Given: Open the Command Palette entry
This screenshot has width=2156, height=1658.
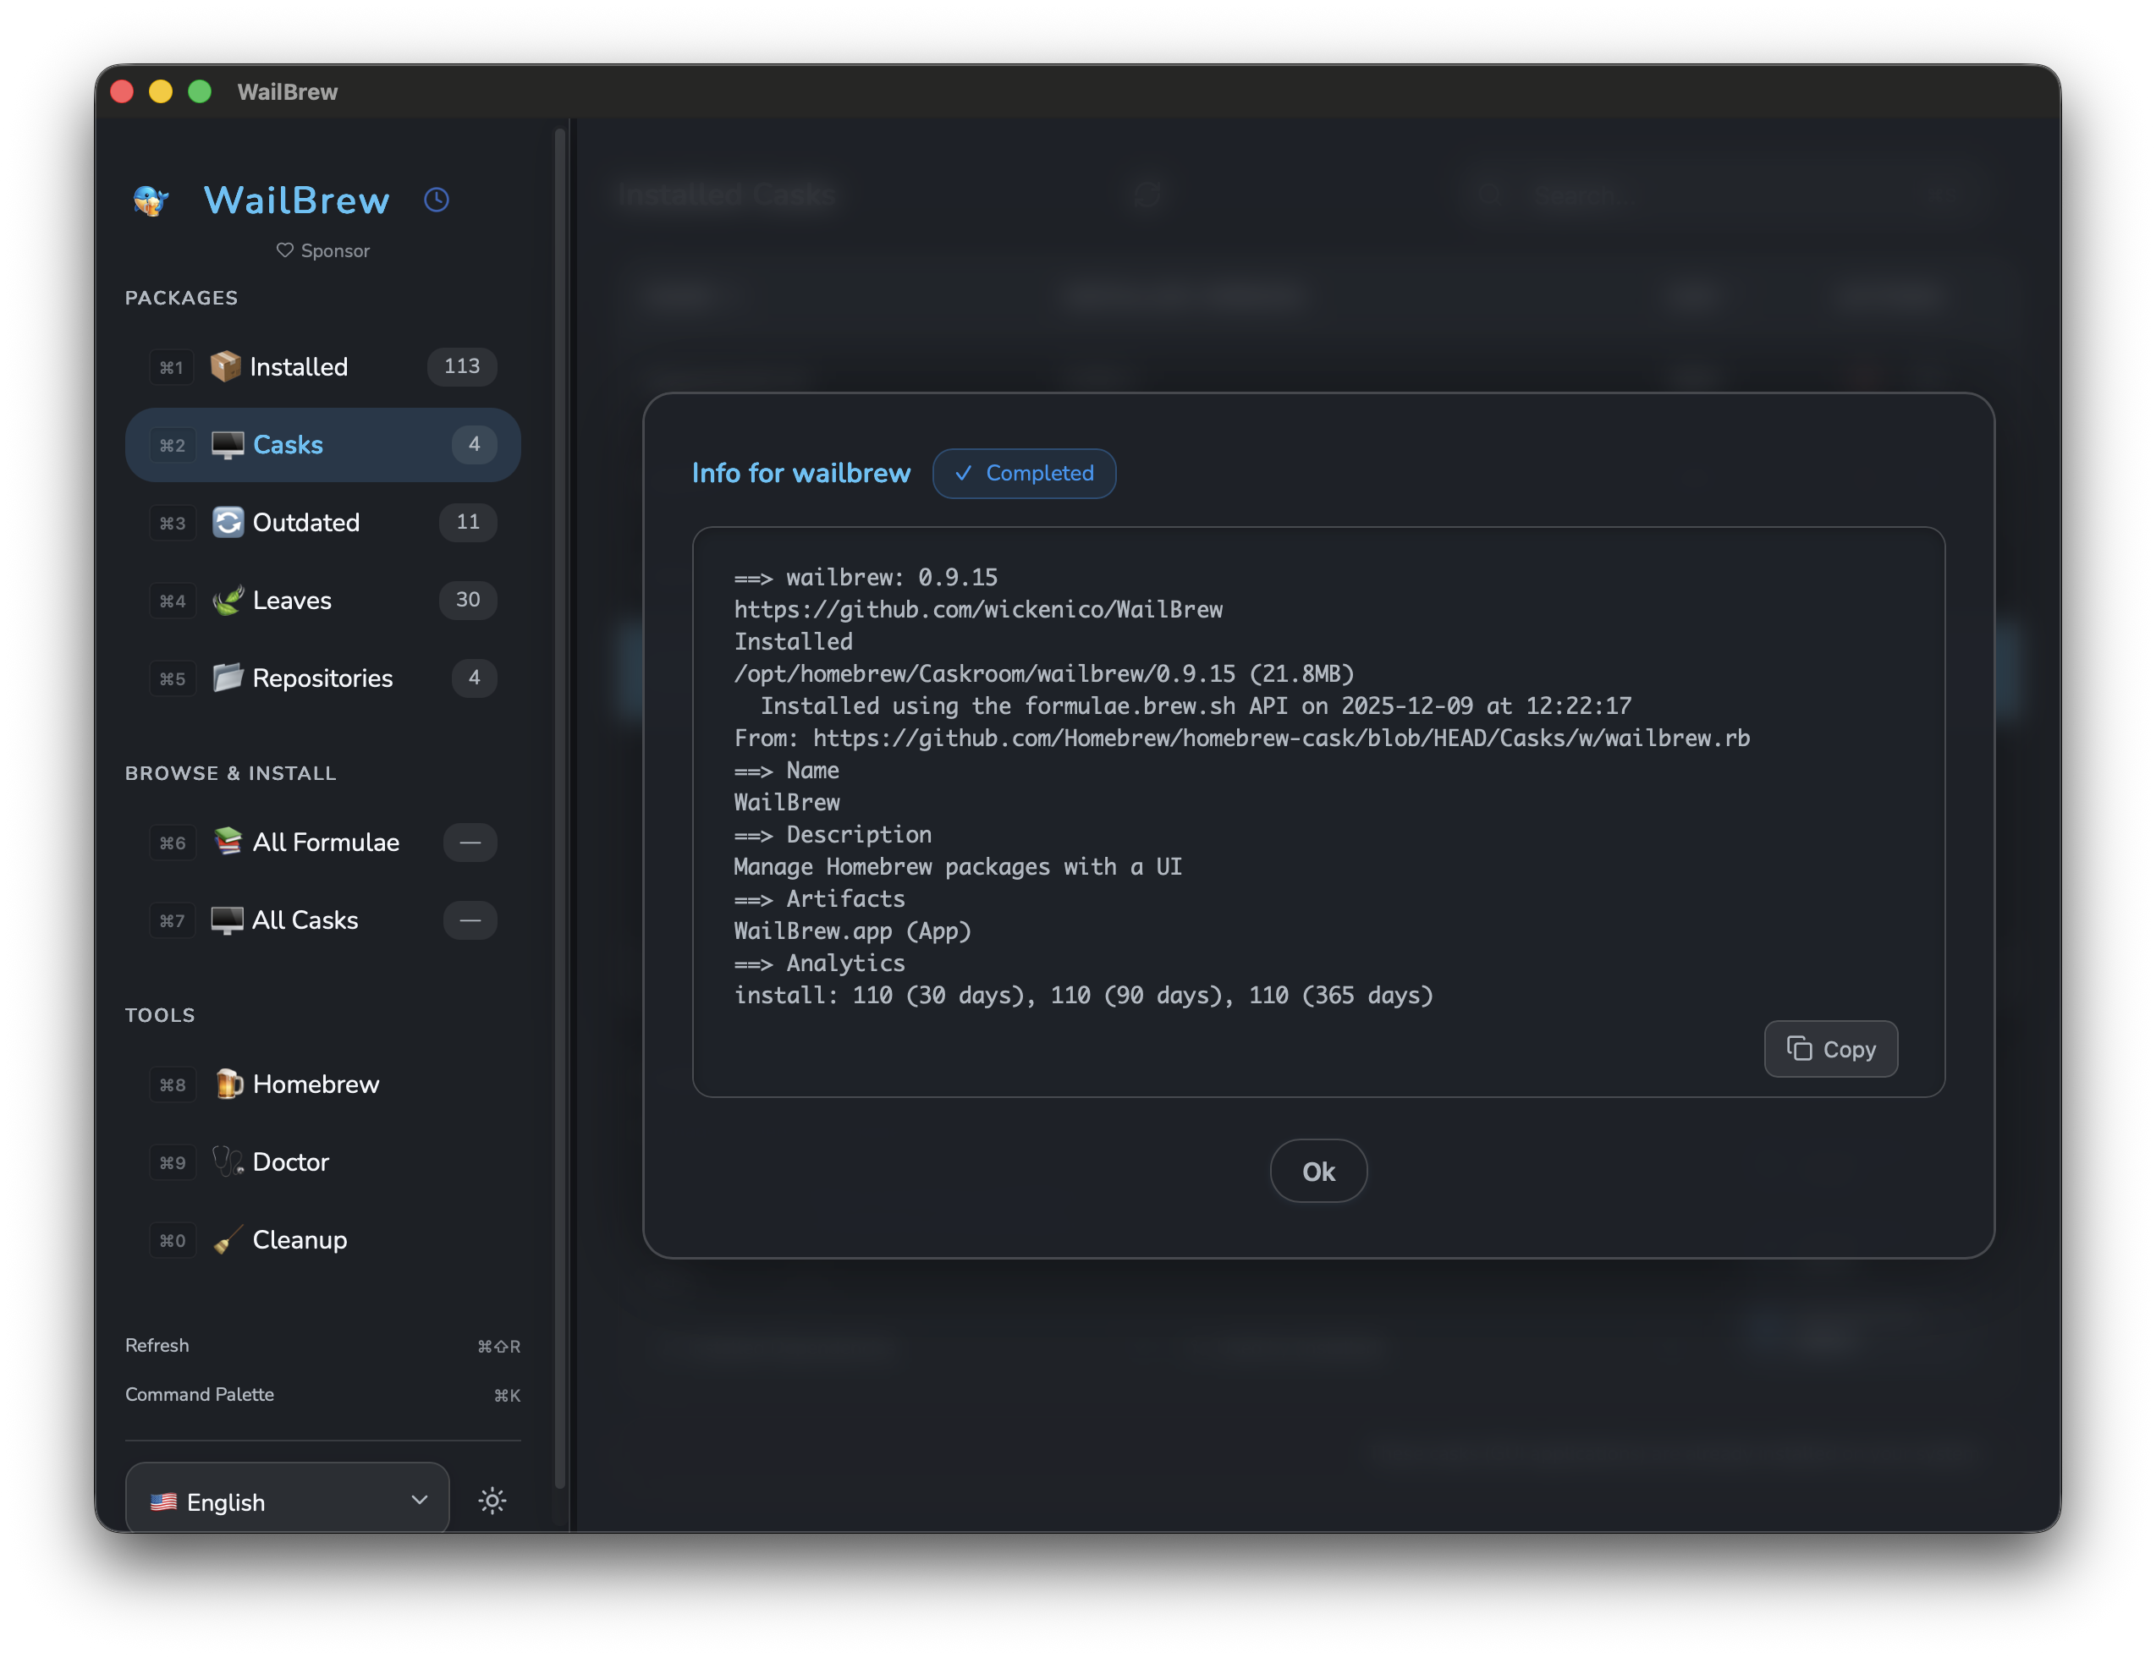Looking at the screenshot, I should click(200, 1394).
